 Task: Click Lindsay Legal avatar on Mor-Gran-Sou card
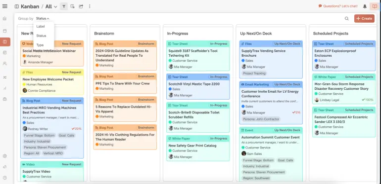click(x=317, y=100)
